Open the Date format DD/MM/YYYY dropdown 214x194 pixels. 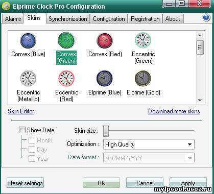tap(149, 158)
